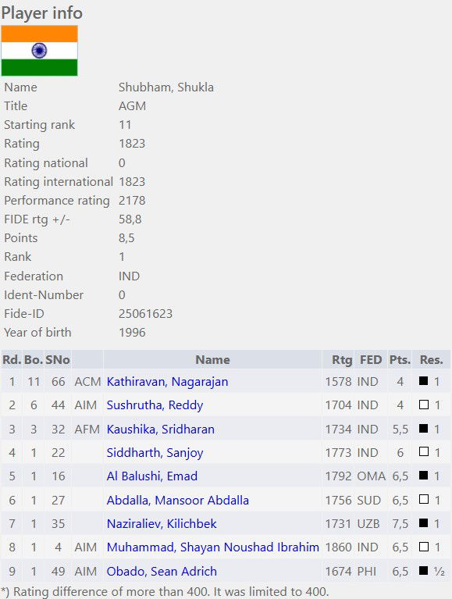Open Kathiravan, Nagarajan player link

pyautogui.click(x=167, y=382)
